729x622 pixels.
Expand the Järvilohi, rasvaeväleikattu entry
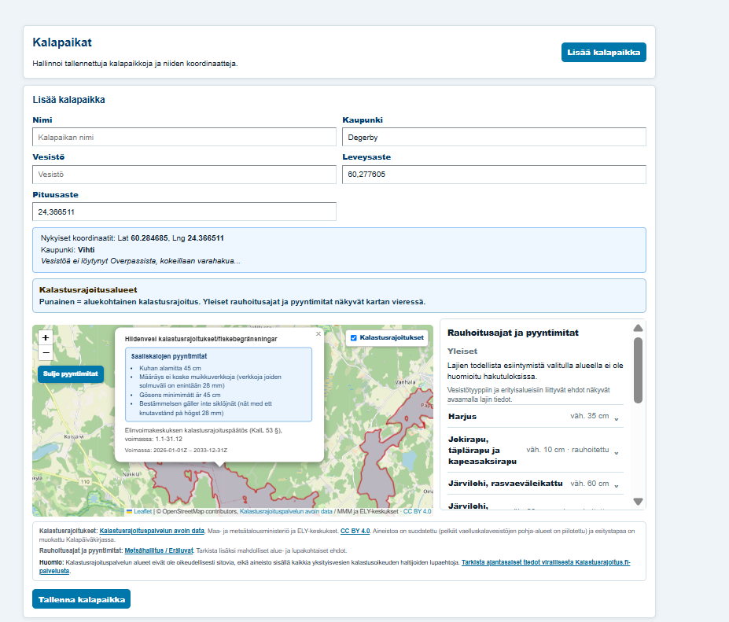point(617,485)
